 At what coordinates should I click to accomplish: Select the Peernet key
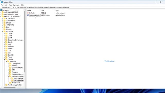coord(14,66)
